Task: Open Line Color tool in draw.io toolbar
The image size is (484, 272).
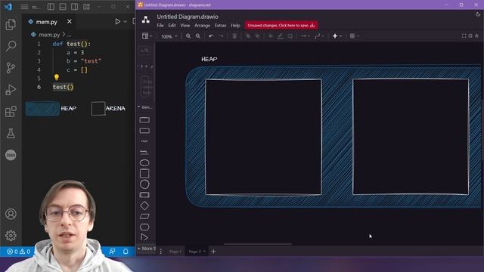Action: pos(281,36)
